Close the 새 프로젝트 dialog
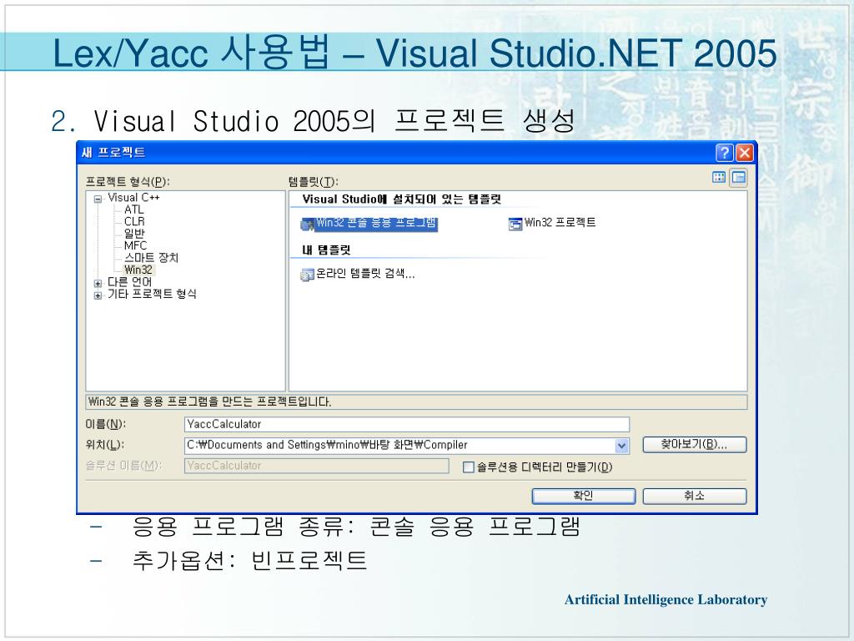This screenshot has width=854, height=641. tap(745, 153)
